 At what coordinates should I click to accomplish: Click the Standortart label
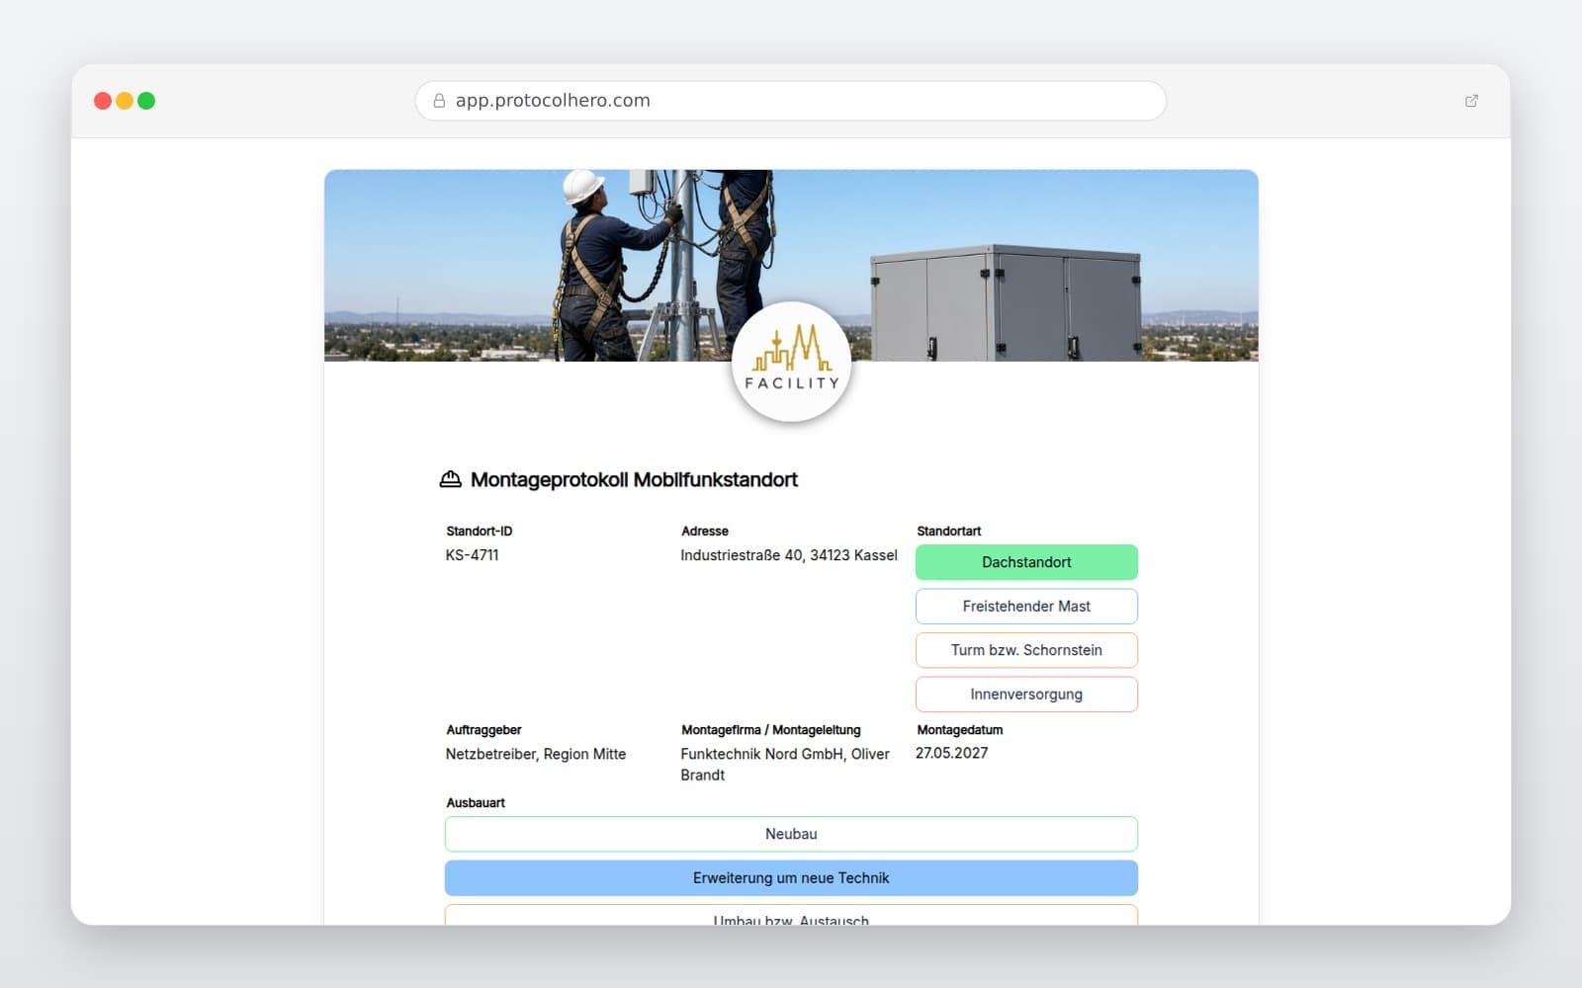[949, 531]
